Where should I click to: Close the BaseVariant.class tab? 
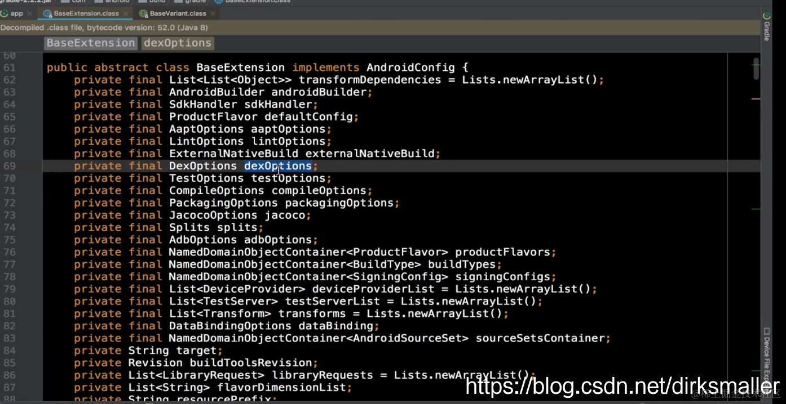213,13
